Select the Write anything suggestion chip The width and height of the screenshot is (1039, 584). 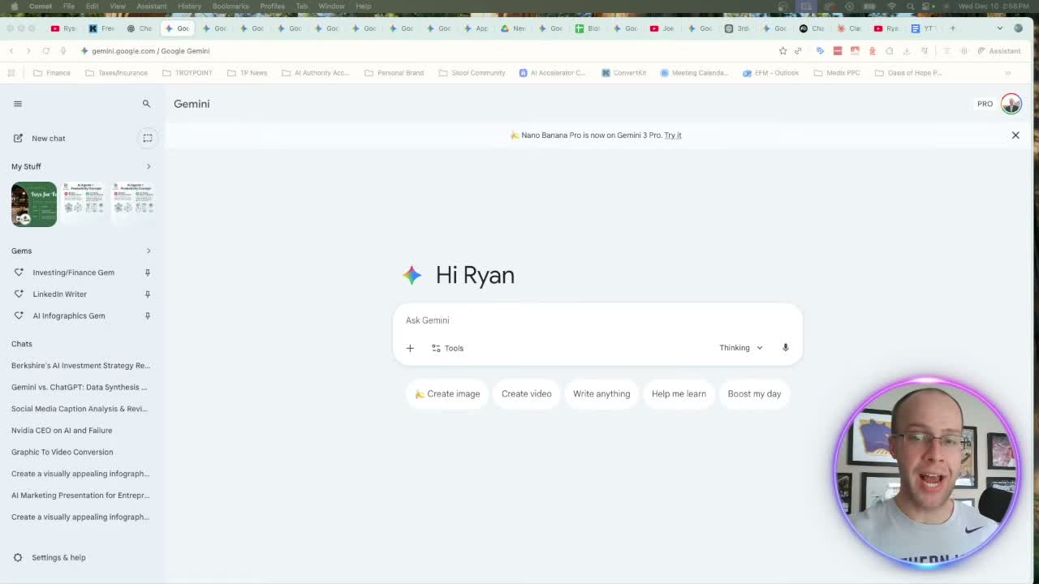point(601,394)
